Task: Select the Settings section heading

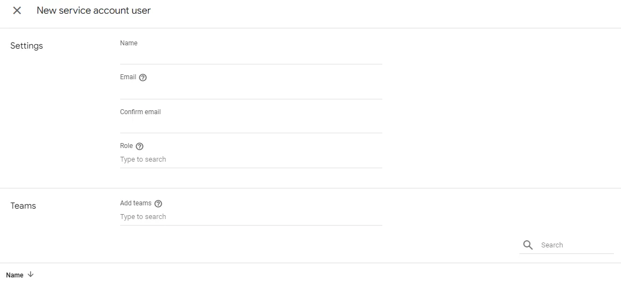Action: point(27,46)
